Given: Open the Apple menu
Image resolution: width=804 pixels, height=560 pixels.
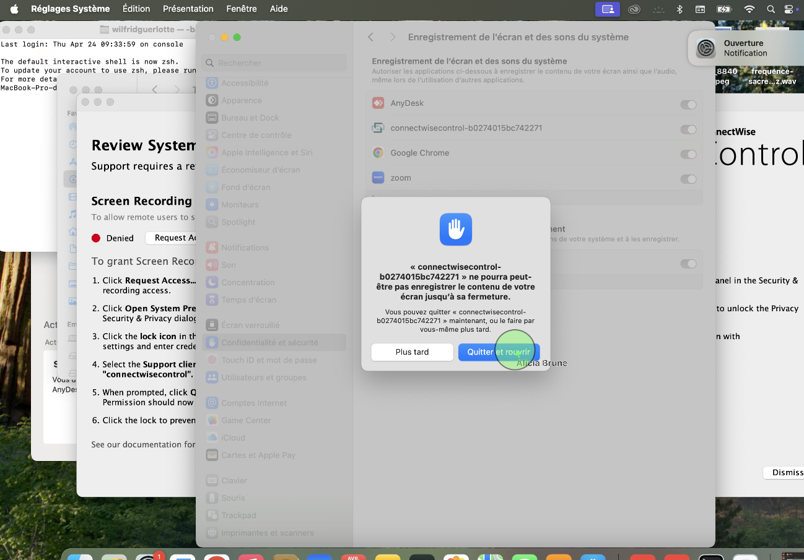Looking at the screenshot, I should click(14, 9).
